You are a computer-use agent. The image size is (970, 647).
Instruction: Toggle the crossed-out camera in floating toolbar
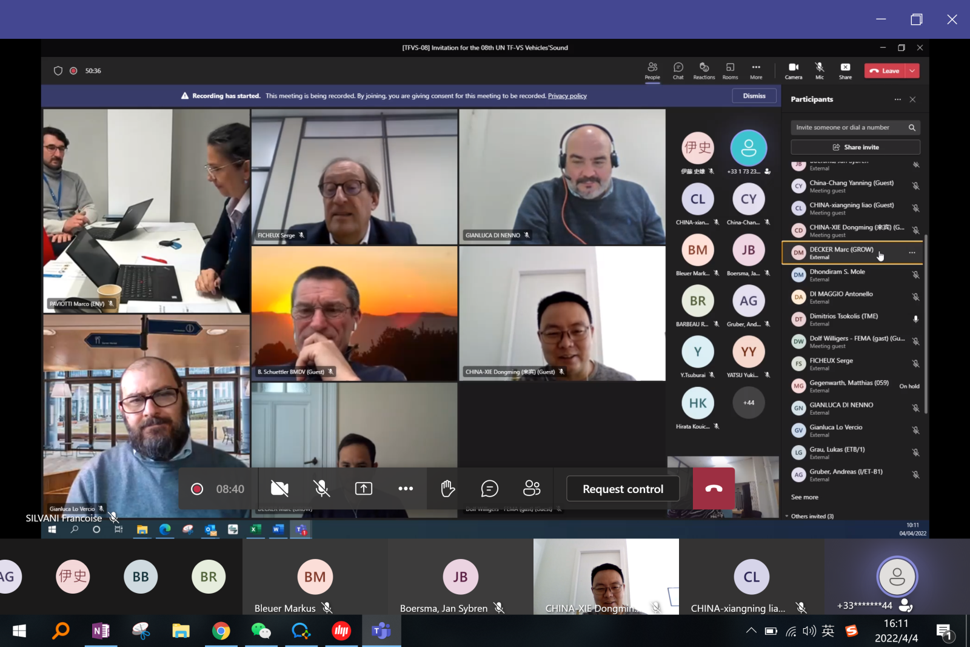click(x=279, y=489)
